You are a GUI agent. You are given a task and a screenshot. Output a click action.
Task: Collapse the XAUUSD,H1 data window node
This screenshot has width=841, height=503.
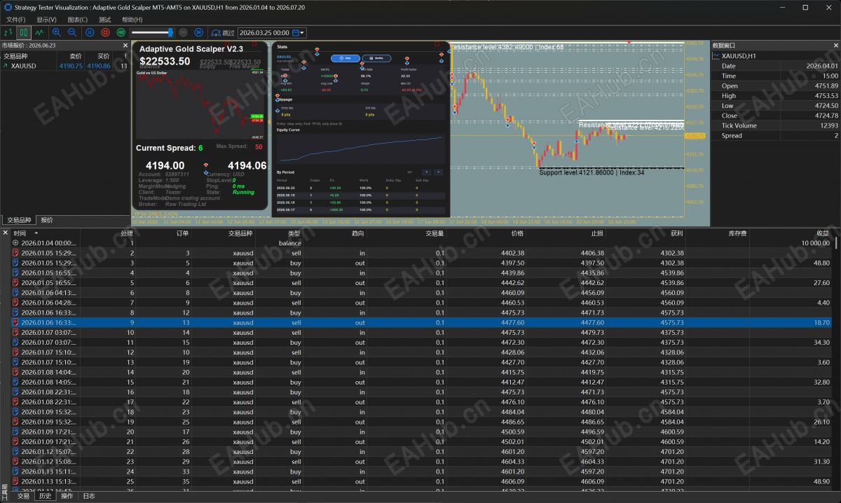click(716, 55)
